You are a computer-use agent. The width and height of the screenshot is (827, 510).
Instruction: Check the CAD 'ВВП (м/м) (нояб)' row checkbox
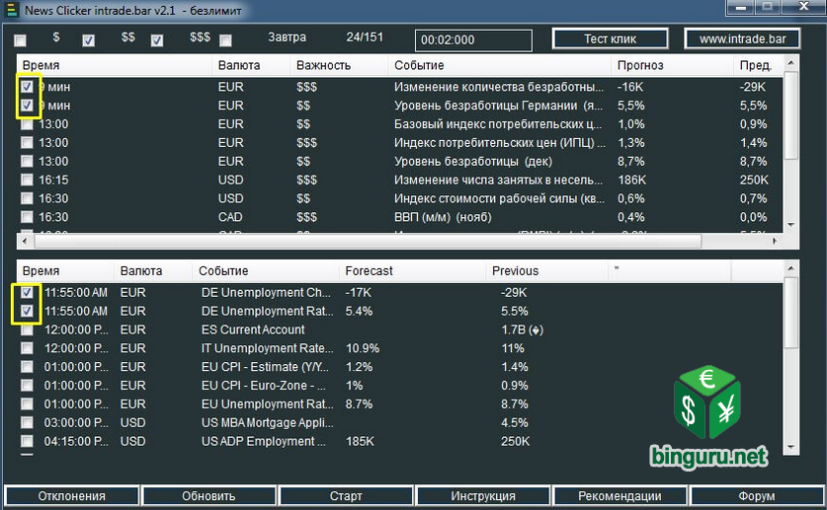pos(27,217)
